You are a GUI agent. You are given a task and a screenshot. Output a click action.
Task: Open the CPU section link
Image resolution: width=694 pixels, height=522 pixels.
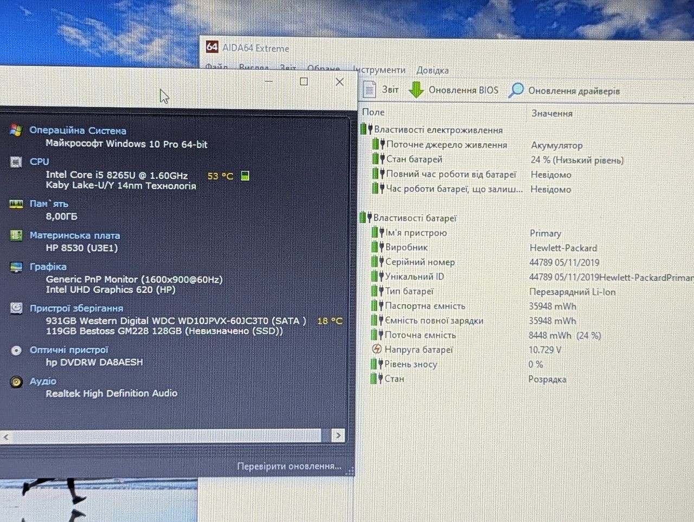(39, 162)
